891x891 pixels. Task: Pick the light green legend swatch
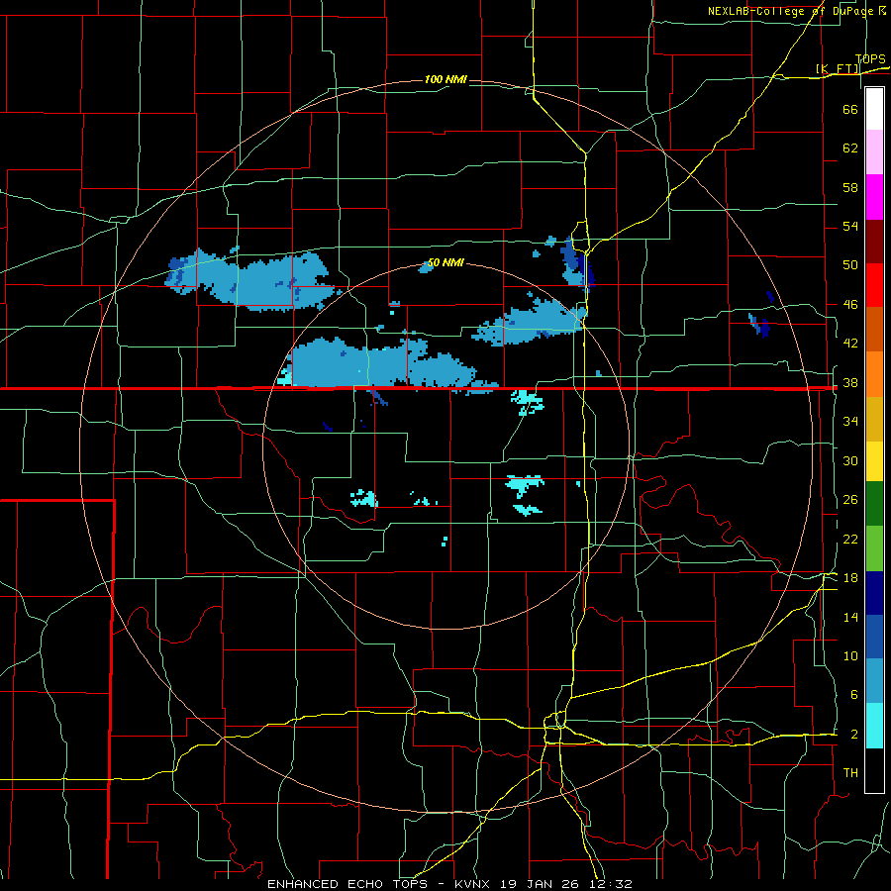(874, 548)
